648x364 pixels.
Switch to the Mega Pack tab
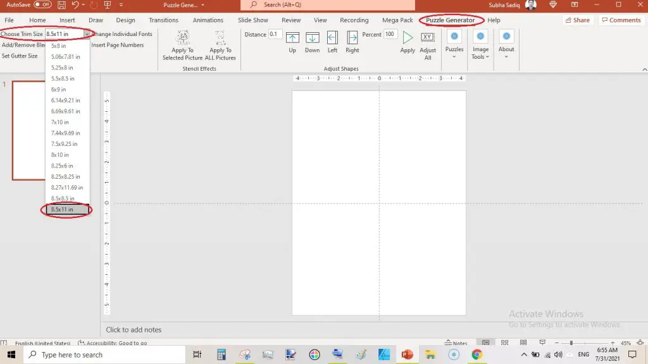tap(397, 20)
